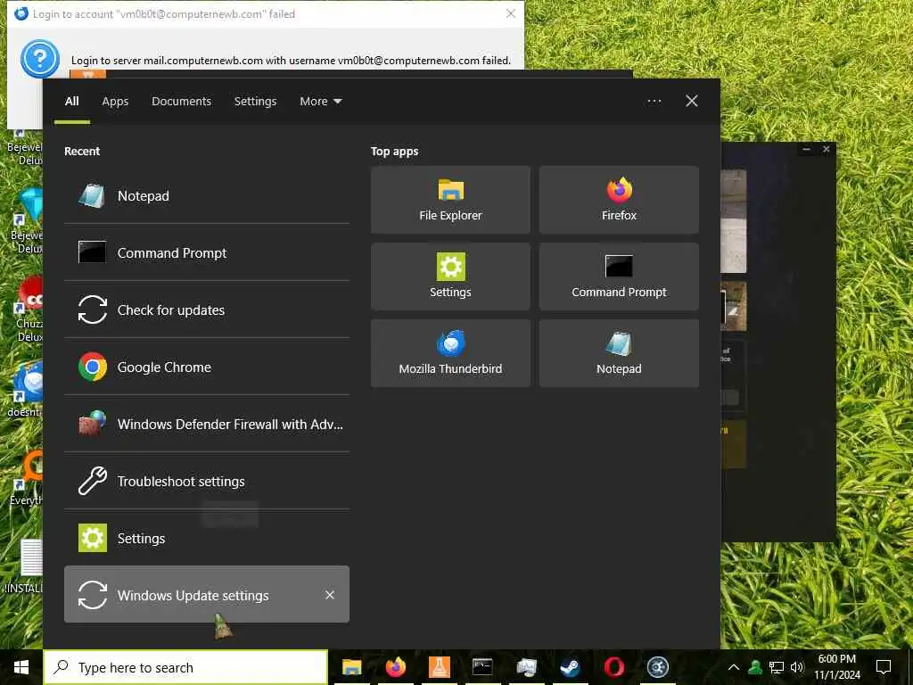Open the network icon in system tray
This screenshot has height=685, width=913.
[x=777, y=667]
